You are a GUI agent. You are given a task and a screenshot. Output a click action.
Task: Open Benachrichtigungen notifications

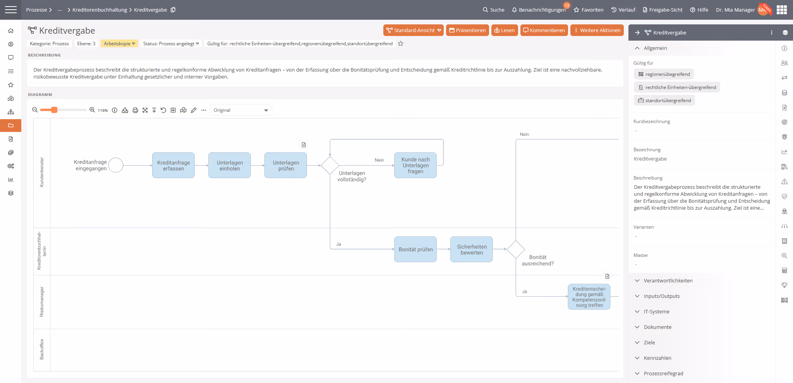pyautogui.click(x=539, y=10)
